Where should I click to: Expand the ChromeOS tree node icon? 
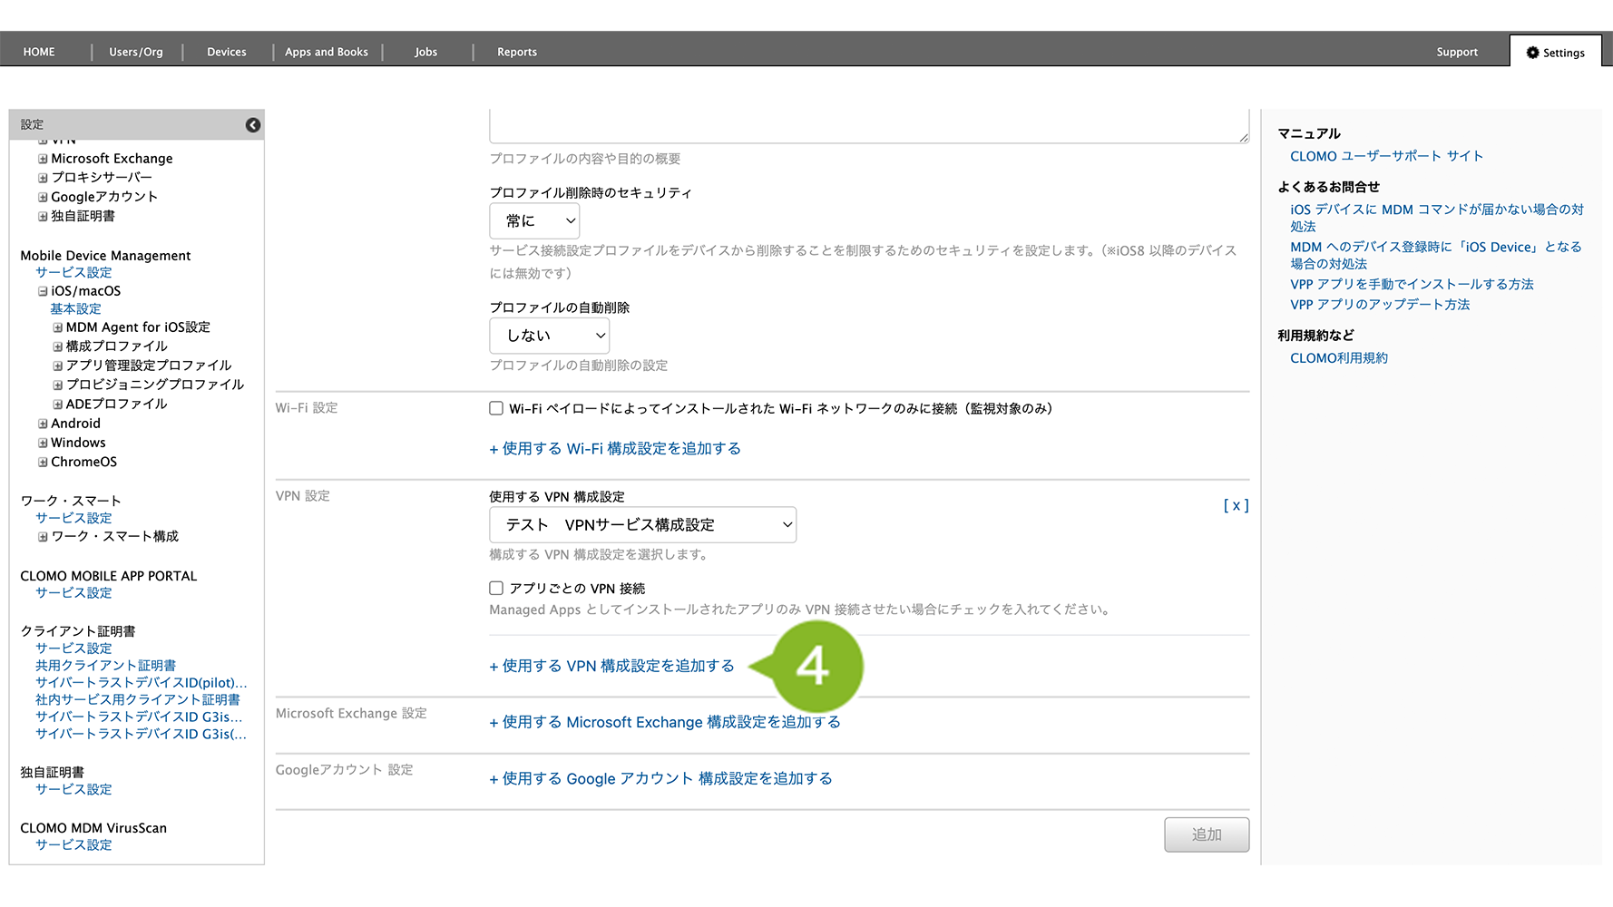point(43,463)
